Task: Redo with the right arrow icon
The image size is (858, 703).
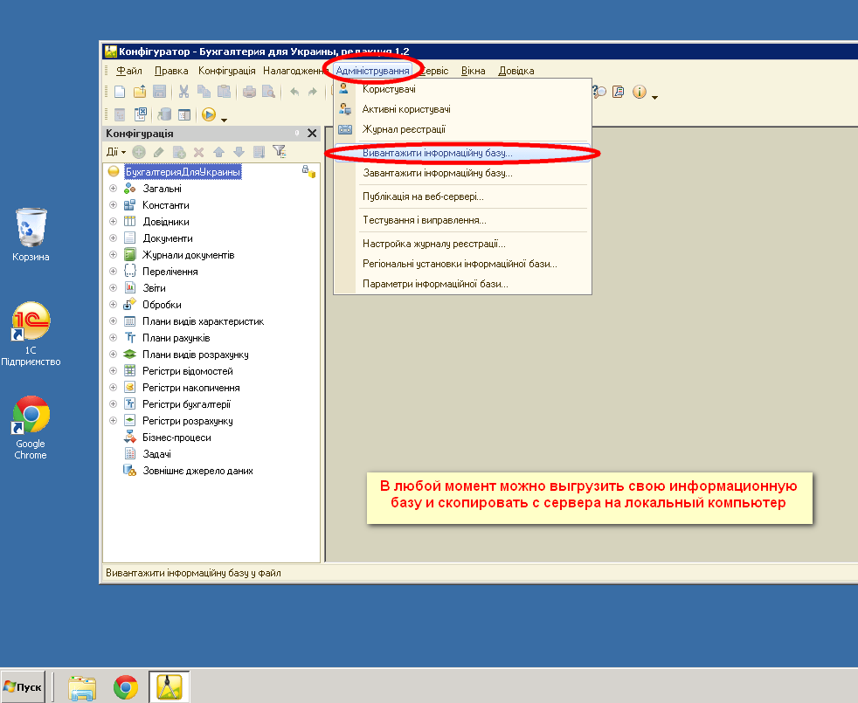Action: pos(313,92)
